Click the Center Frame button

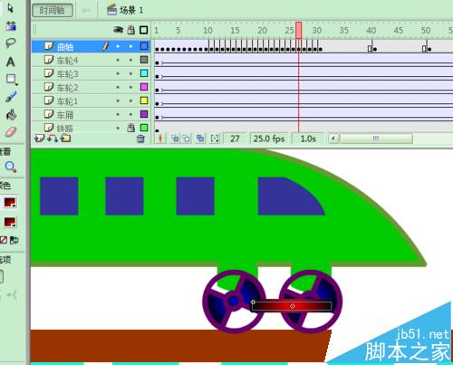[160, 139]
